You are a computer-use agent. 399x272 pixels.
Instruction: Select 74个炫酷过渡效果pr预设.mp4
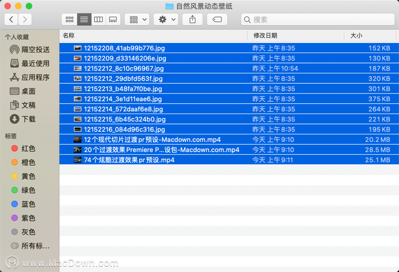229,160
